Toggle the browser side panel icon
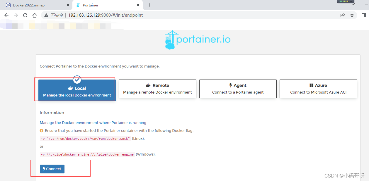 [x=363, y=15]
